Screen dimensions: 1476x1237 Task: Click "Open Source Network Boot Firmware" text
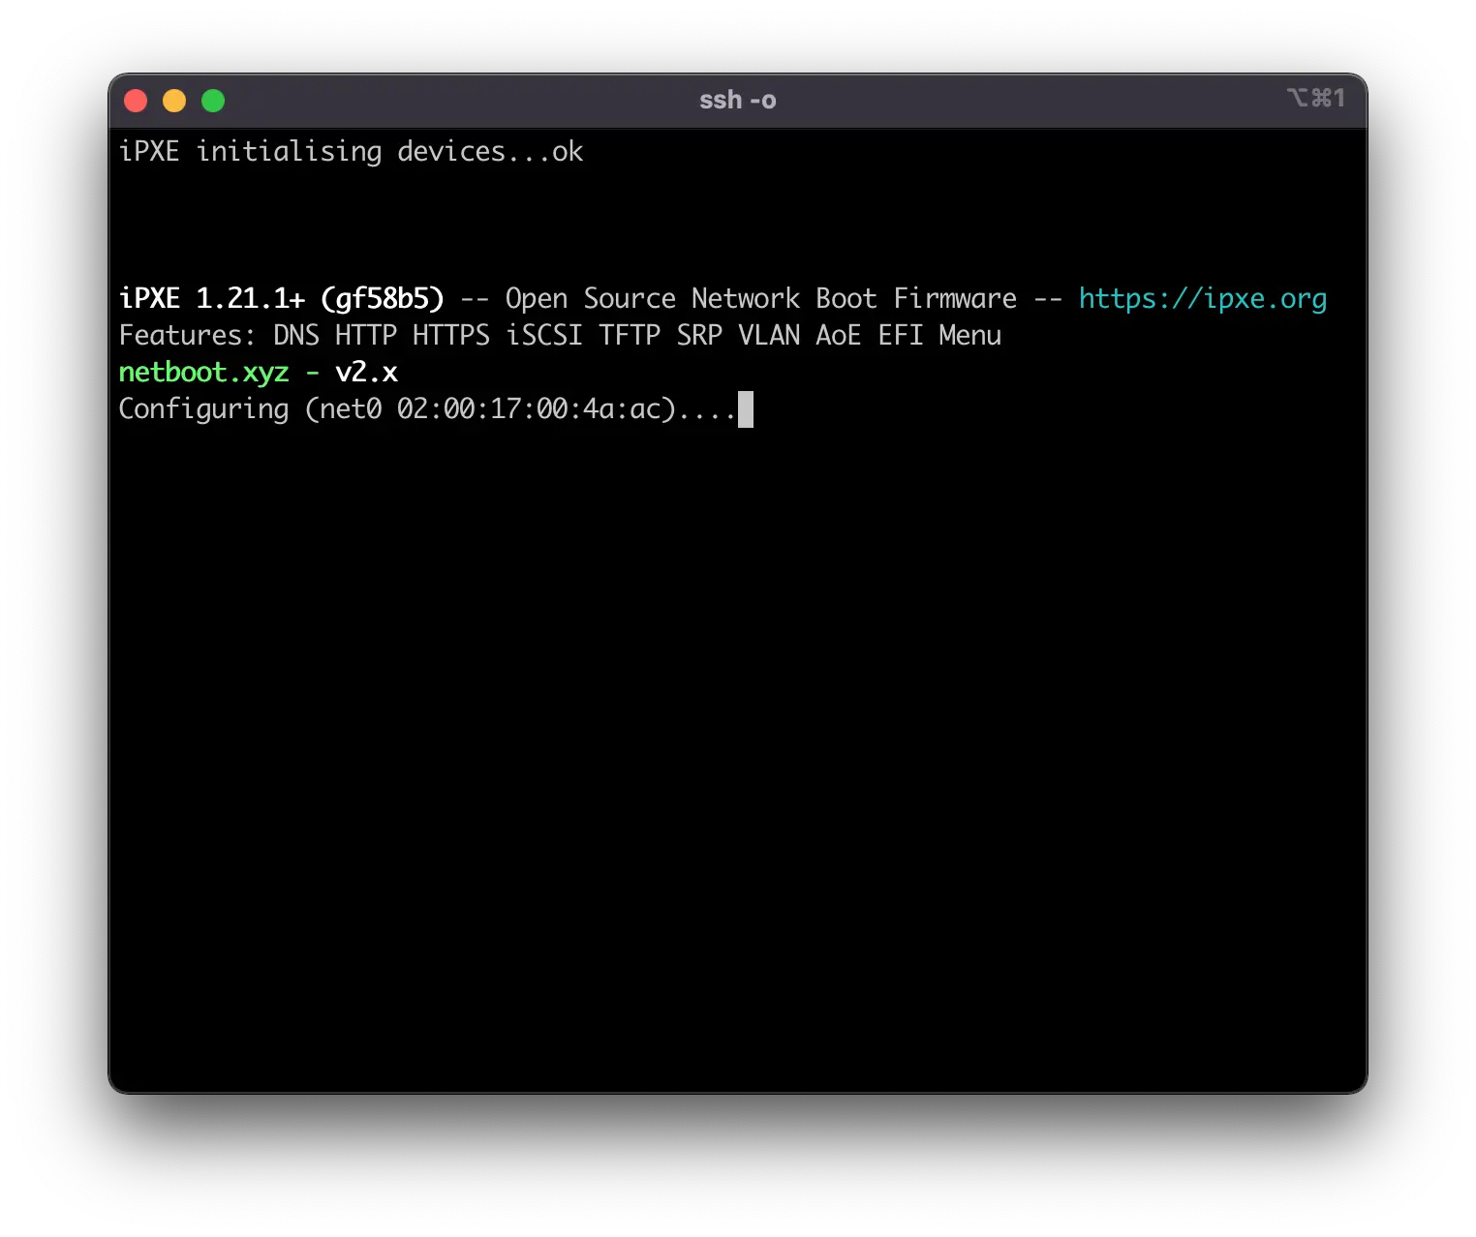760,299
